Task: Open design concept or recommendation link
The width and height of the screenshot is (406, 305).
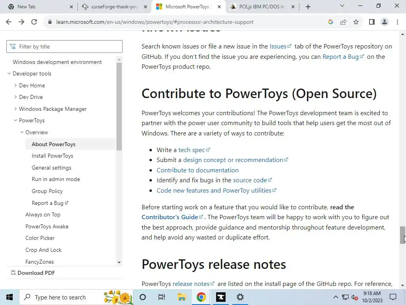Action: pos(236,160)
